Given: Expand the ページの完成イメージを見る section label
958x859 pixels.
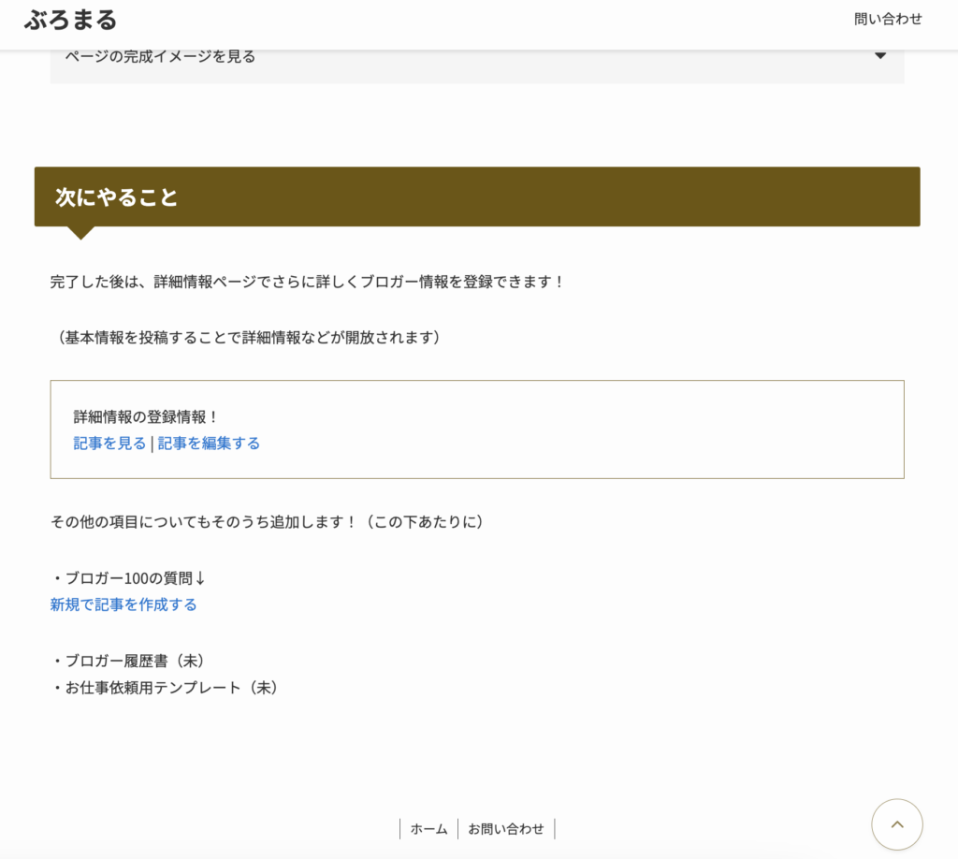Looking at the screenshot, I should [160, 56].
